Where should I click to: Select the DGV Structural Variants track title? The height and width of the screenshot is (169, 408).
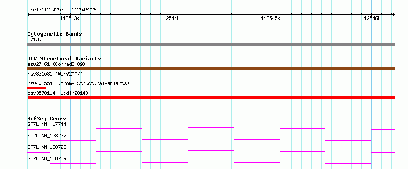click(64, 59)
